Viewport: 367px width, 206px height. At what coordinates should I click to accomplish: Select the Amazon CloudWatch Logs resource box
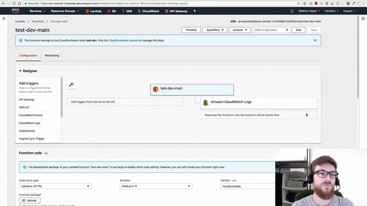[x=259, y=103]
